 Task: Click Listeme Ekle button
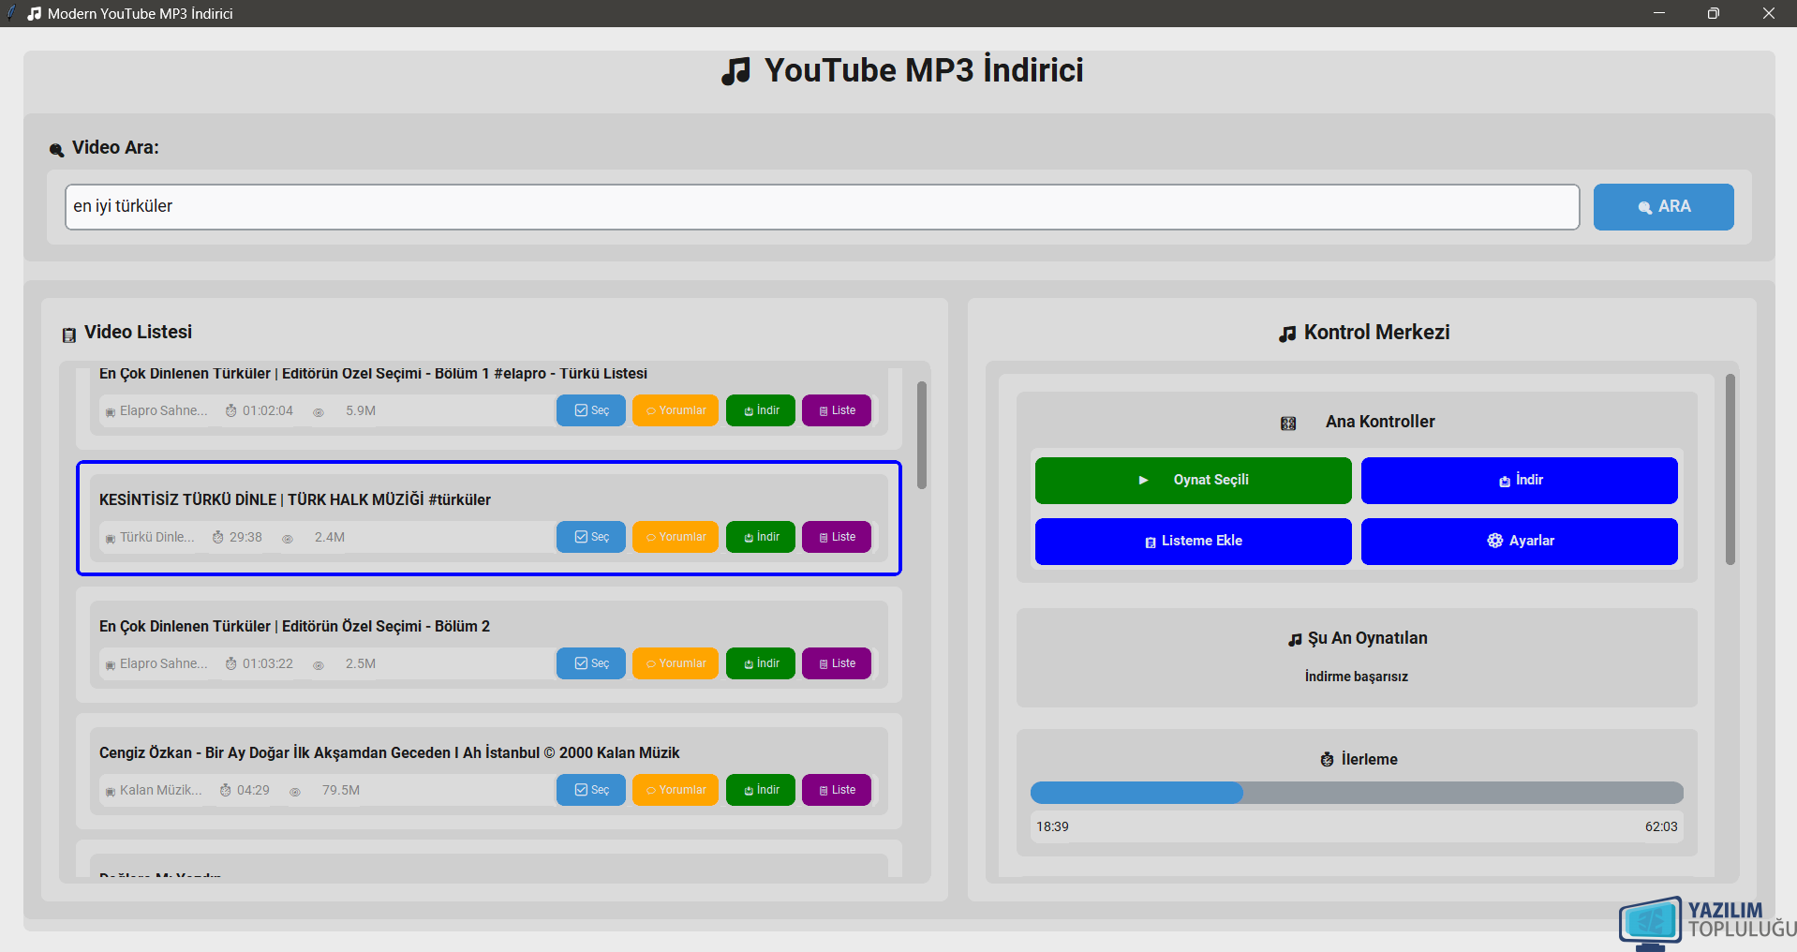[x=1193, y=542]
